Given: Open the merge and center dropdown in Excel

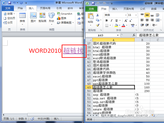Looking at the screenshot, I should (x=161, y=20).
